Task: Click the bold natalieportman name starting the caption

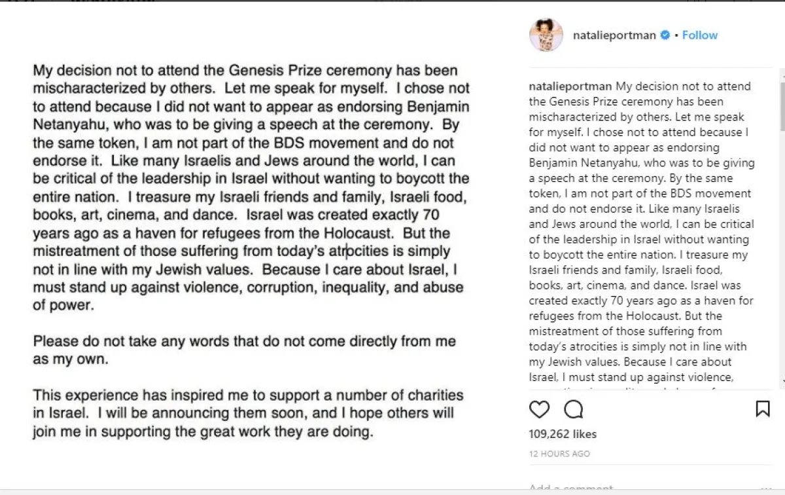Action: [571, 86]
